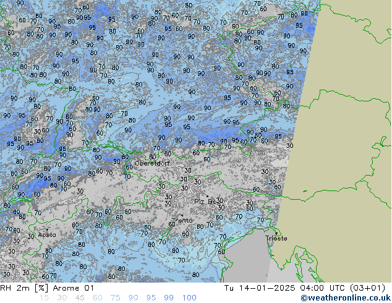
Task: Click the Trento city label
Action: tap(182, 220)
